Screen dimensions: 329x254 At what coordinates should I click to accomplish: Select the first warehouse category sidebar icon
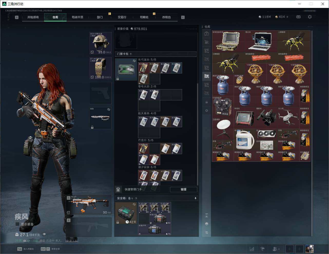coord(207,34)
